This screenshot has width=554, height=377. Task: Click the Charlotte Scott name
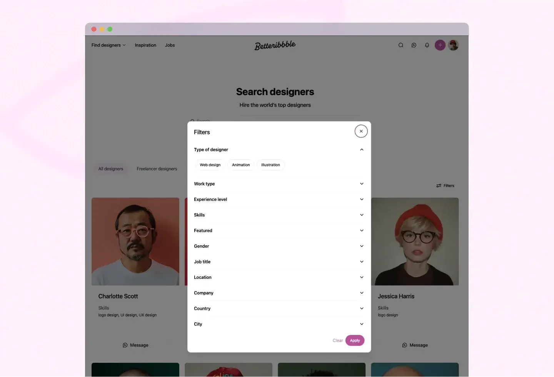(x=118, y=296)
